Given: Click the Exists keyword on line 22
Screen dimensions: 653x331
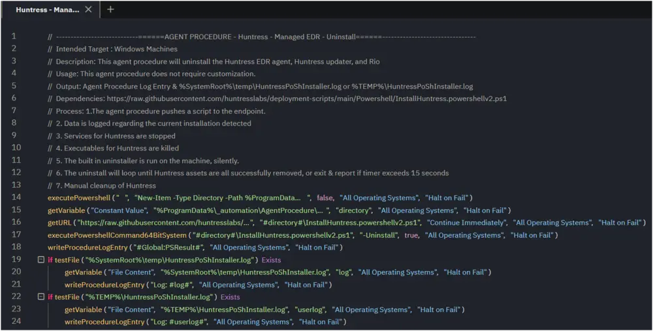Looking at the screenshot, I should (231, 297).
